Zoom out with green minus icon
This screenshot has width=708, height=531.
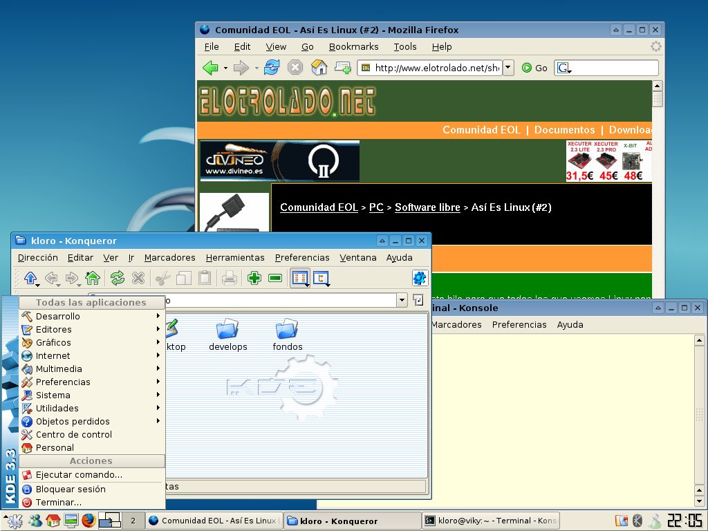coord(275,278)
